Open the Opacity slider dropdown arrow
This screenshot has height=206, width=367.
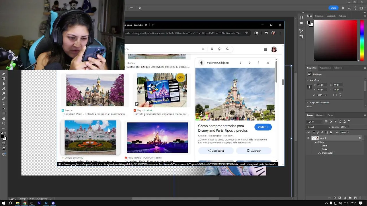348,127
